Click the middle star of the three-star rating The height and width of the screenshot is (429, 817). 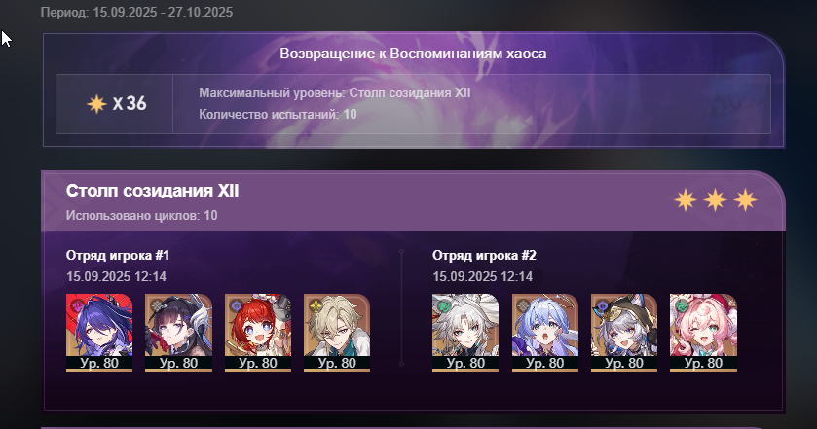coord(716,200)
